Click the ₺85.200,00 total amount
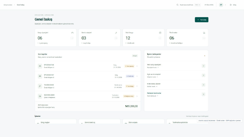The image size is (244, 137). pyautogui.click(x=131, y=106)
